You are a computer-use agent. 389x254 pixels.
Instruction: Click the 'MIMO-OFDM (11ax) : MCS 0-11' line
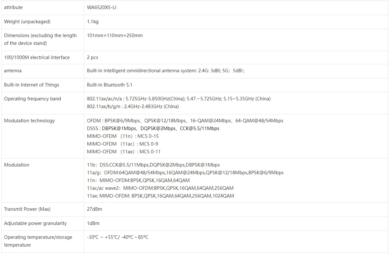(x=124, y=152)
